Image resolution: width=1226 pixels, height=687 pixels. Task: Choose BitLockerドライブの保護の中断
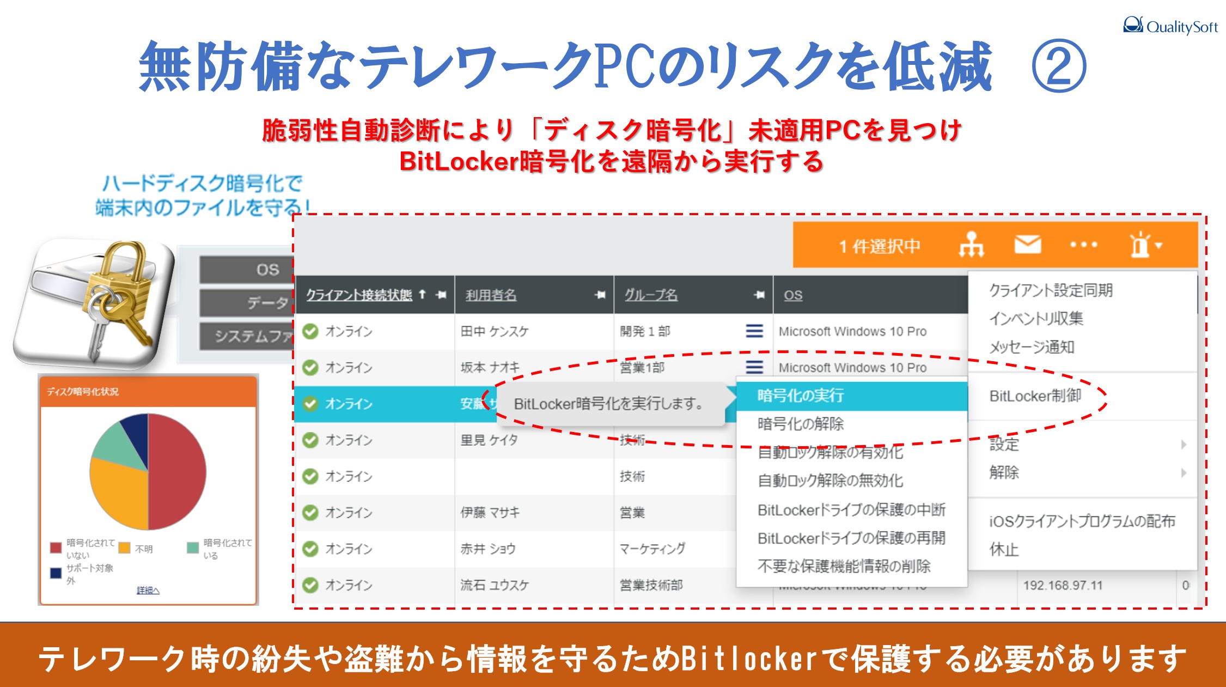[852, 509]
